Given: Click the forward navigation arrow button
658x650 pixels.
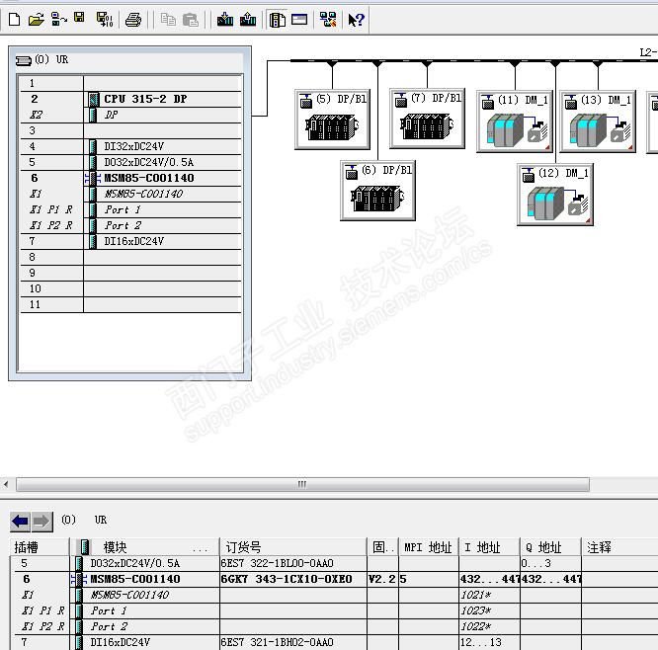Looking at the screenshot, I should click(41, 522).
